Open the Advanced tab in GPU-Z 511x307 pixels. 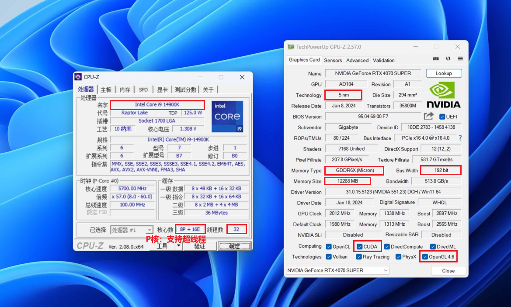pos(357,60)
